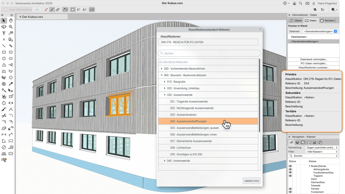
Task: Select the Eyedropper tool
Action: pos(11,84)
